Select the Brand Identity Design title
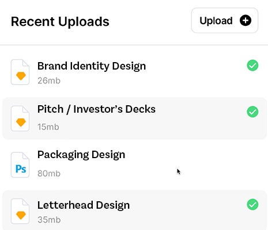The image size is (268, 230). pos(92,66)
